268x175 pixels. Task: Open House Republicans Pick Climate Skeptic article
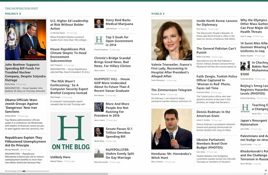68,55
